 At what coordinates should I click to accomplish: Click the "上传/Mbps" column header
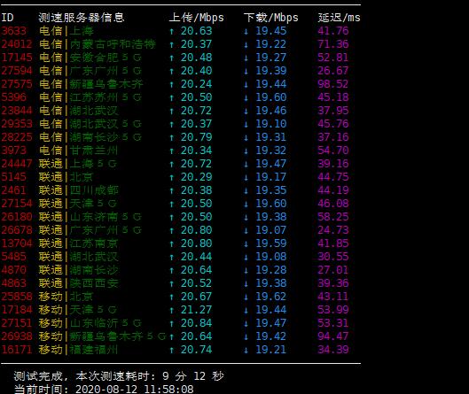tap(196, 18)
